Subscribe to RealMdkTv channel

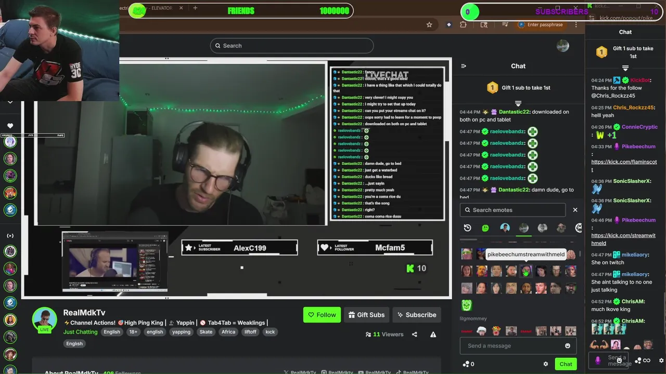(416, 315)
